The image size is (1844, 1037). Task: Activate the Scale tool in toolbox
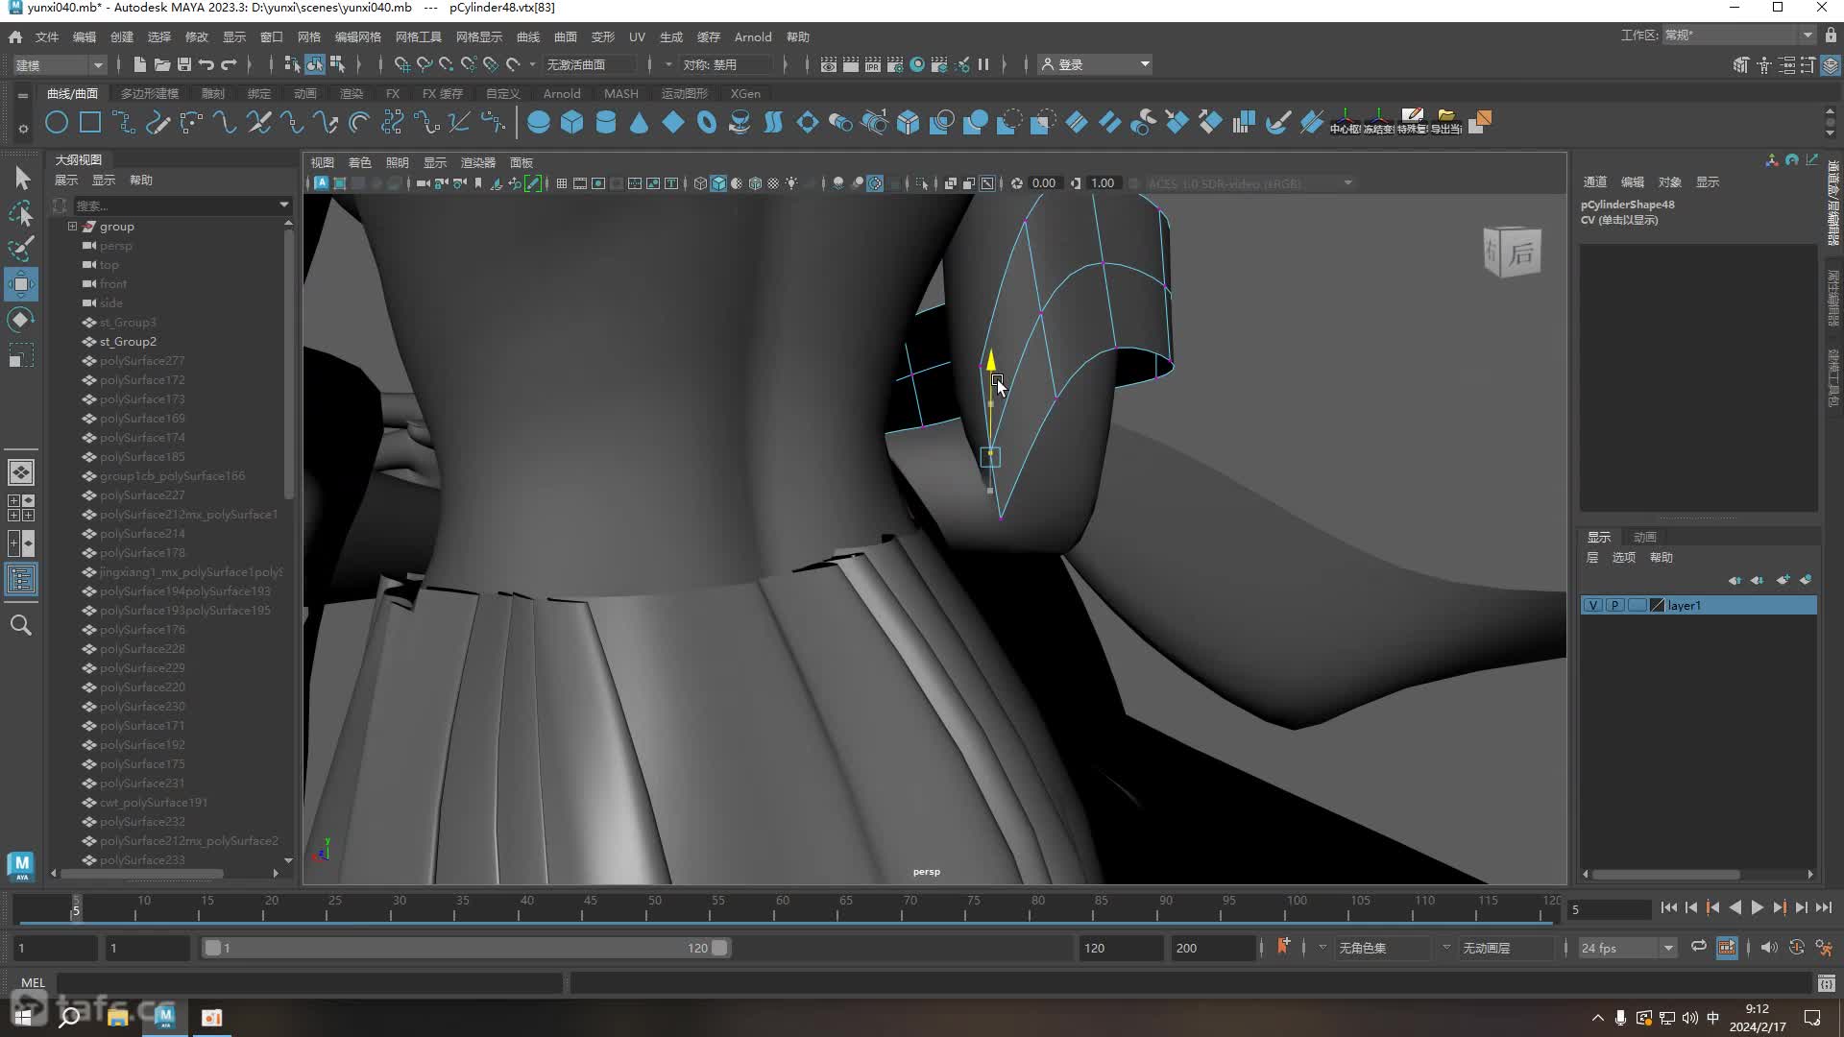(21, 355)
